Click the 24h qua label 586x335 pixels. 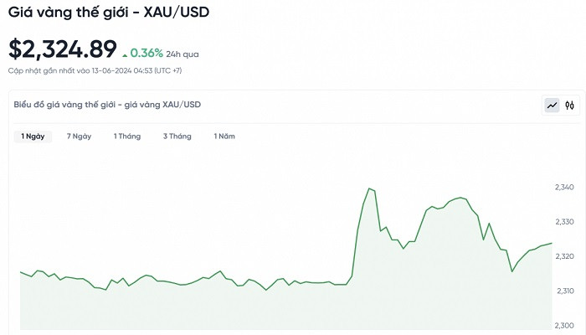[x=182, y=54]
